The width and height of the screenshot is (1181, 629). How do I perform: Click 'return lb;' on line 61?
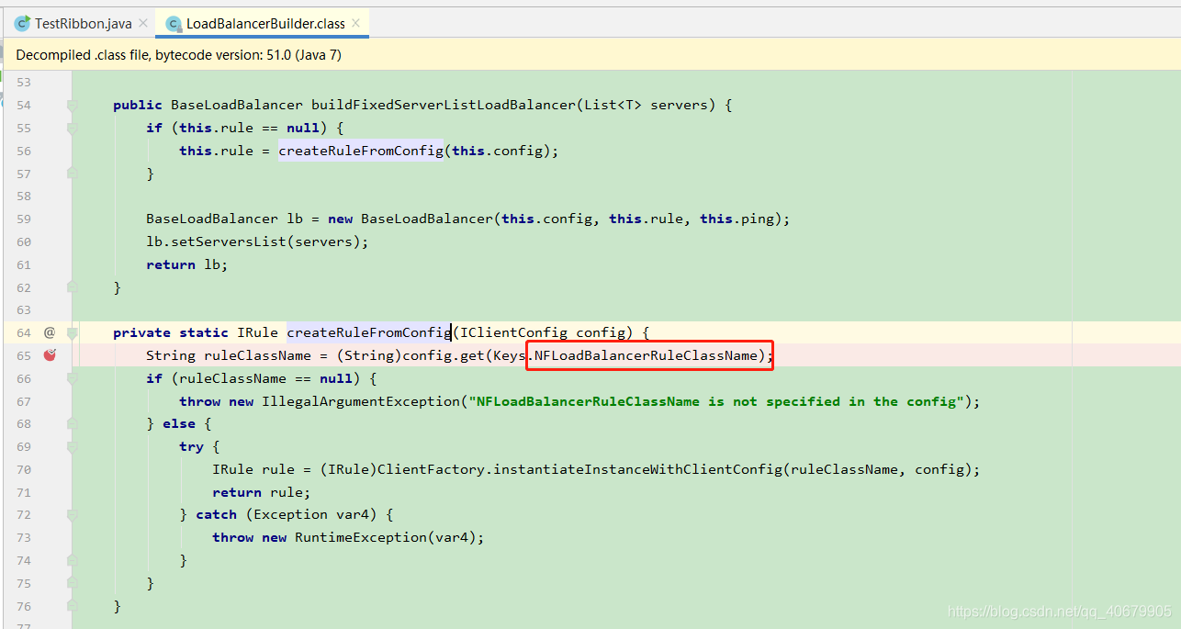pyautogui.click(x=186, y=264)
